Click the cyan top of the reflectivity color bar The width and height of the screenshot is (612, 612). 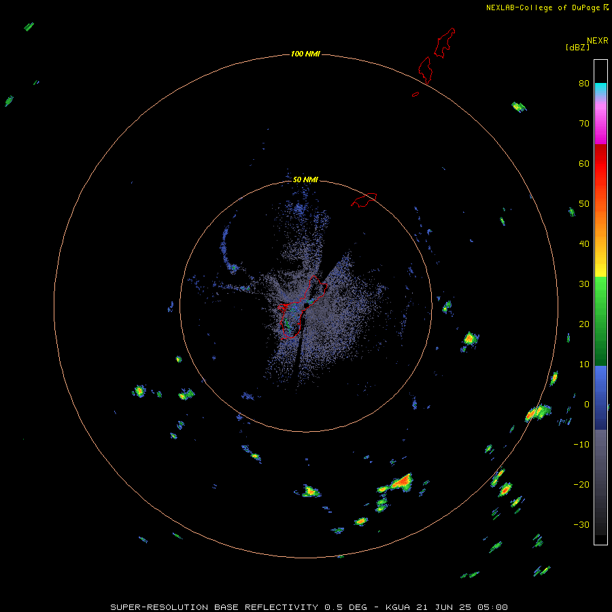(600, 88)
